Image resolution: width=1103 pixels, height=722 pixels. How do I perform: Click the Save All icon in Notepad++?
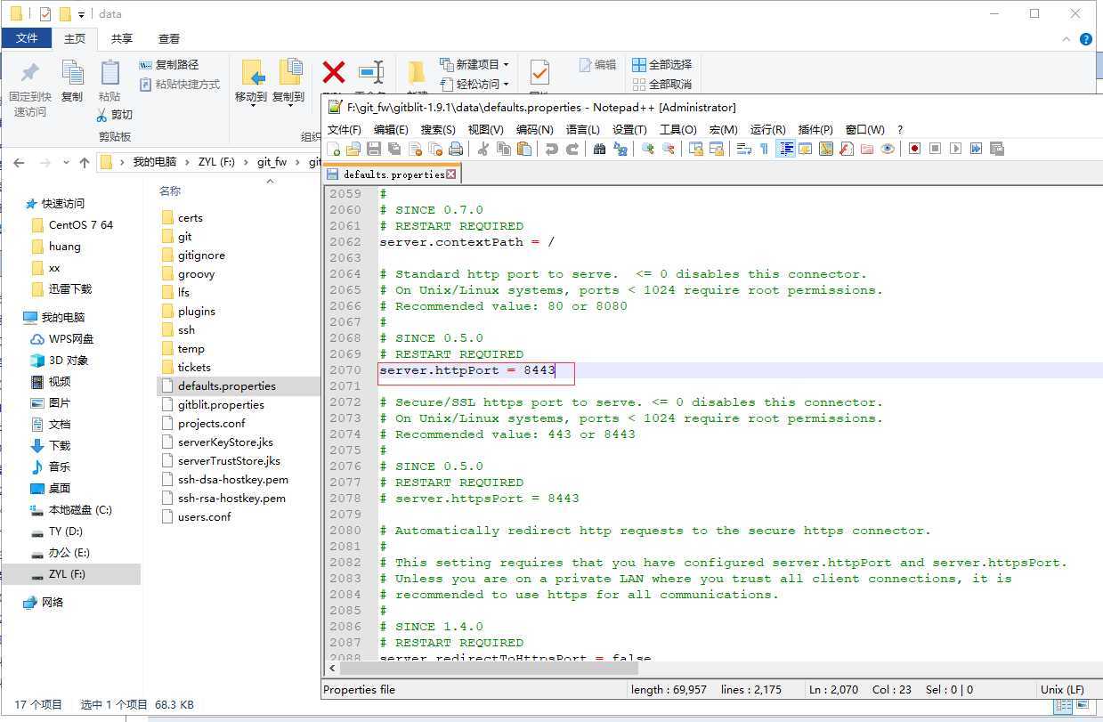point(394,149)
